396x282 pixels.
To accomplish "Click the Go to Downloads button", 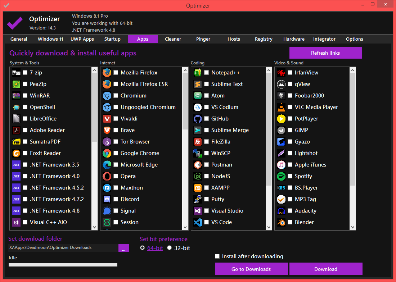I will (251, 269).
